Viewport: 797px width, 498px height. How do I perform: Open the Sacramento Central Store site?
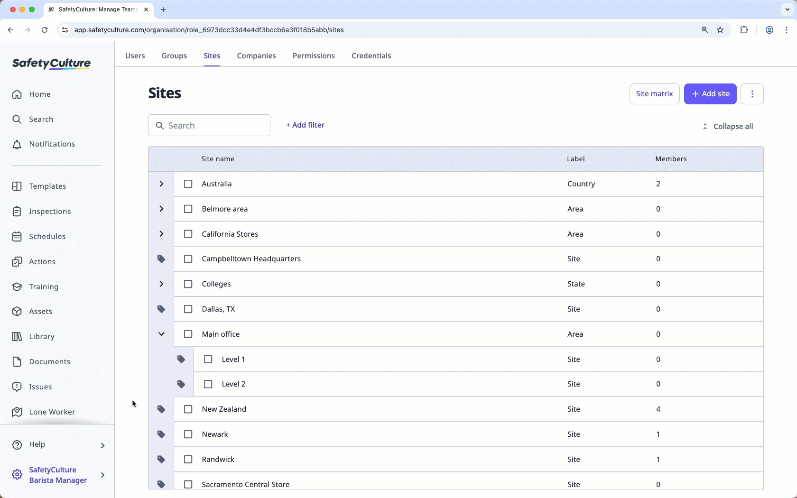tap(246, 484)
